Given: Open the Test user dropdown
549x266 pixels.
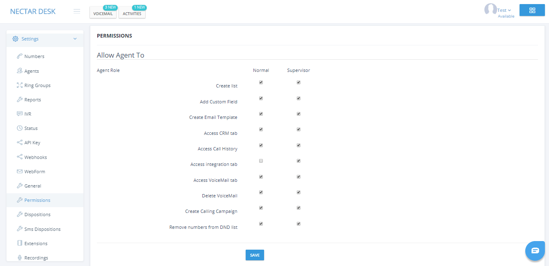Looking at the screenshot, I should click(504, 10).
